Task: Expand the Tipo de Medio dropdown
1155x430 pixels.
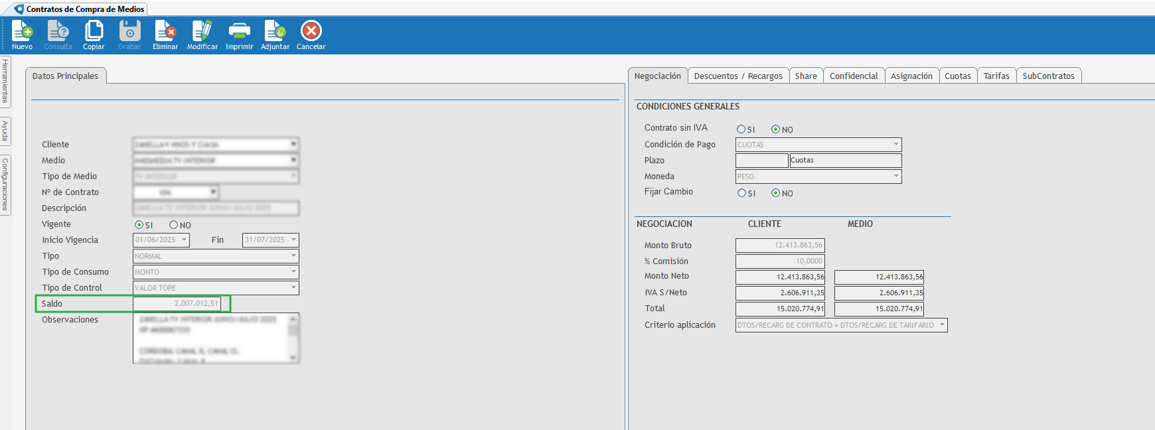Action: 293,176
